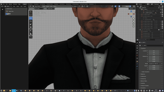Open the Options popover in viewport

[x=132, y=9]
